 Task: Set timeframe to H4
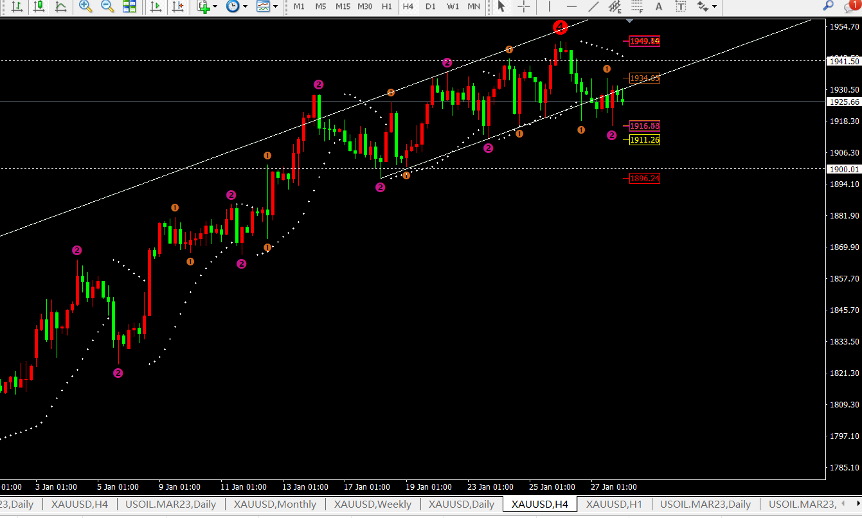408,7
